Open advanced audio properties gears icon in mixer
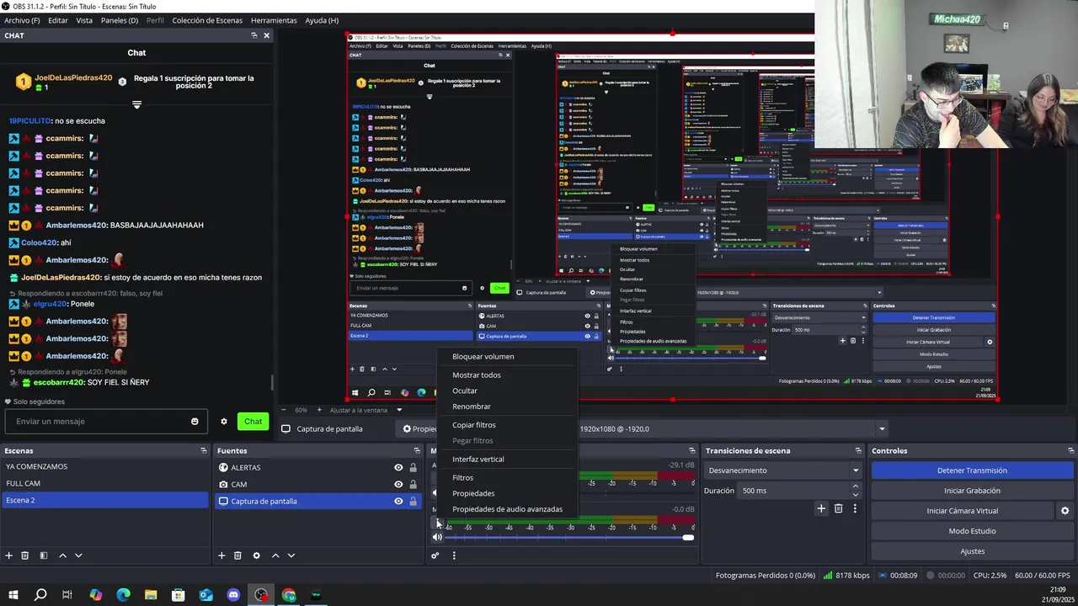Screen dimensions: 1078x606 tap(435, 555)
